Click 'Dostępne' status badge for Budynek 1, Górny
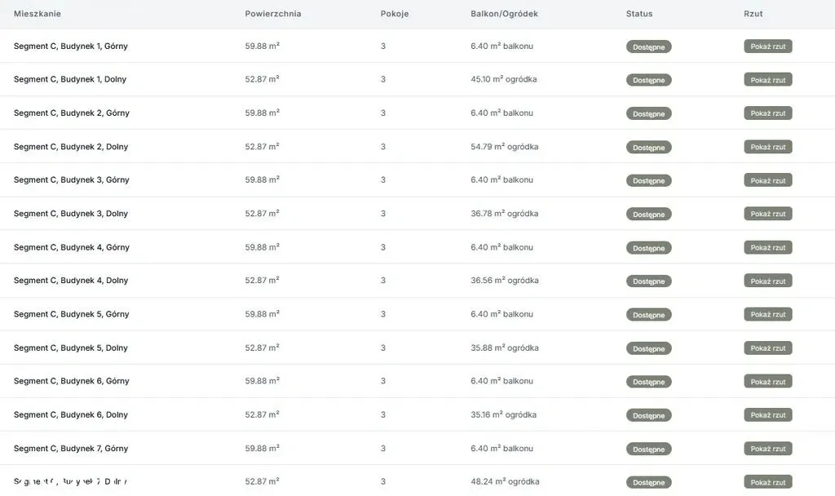The image size is (835, 496). point(648,47)
